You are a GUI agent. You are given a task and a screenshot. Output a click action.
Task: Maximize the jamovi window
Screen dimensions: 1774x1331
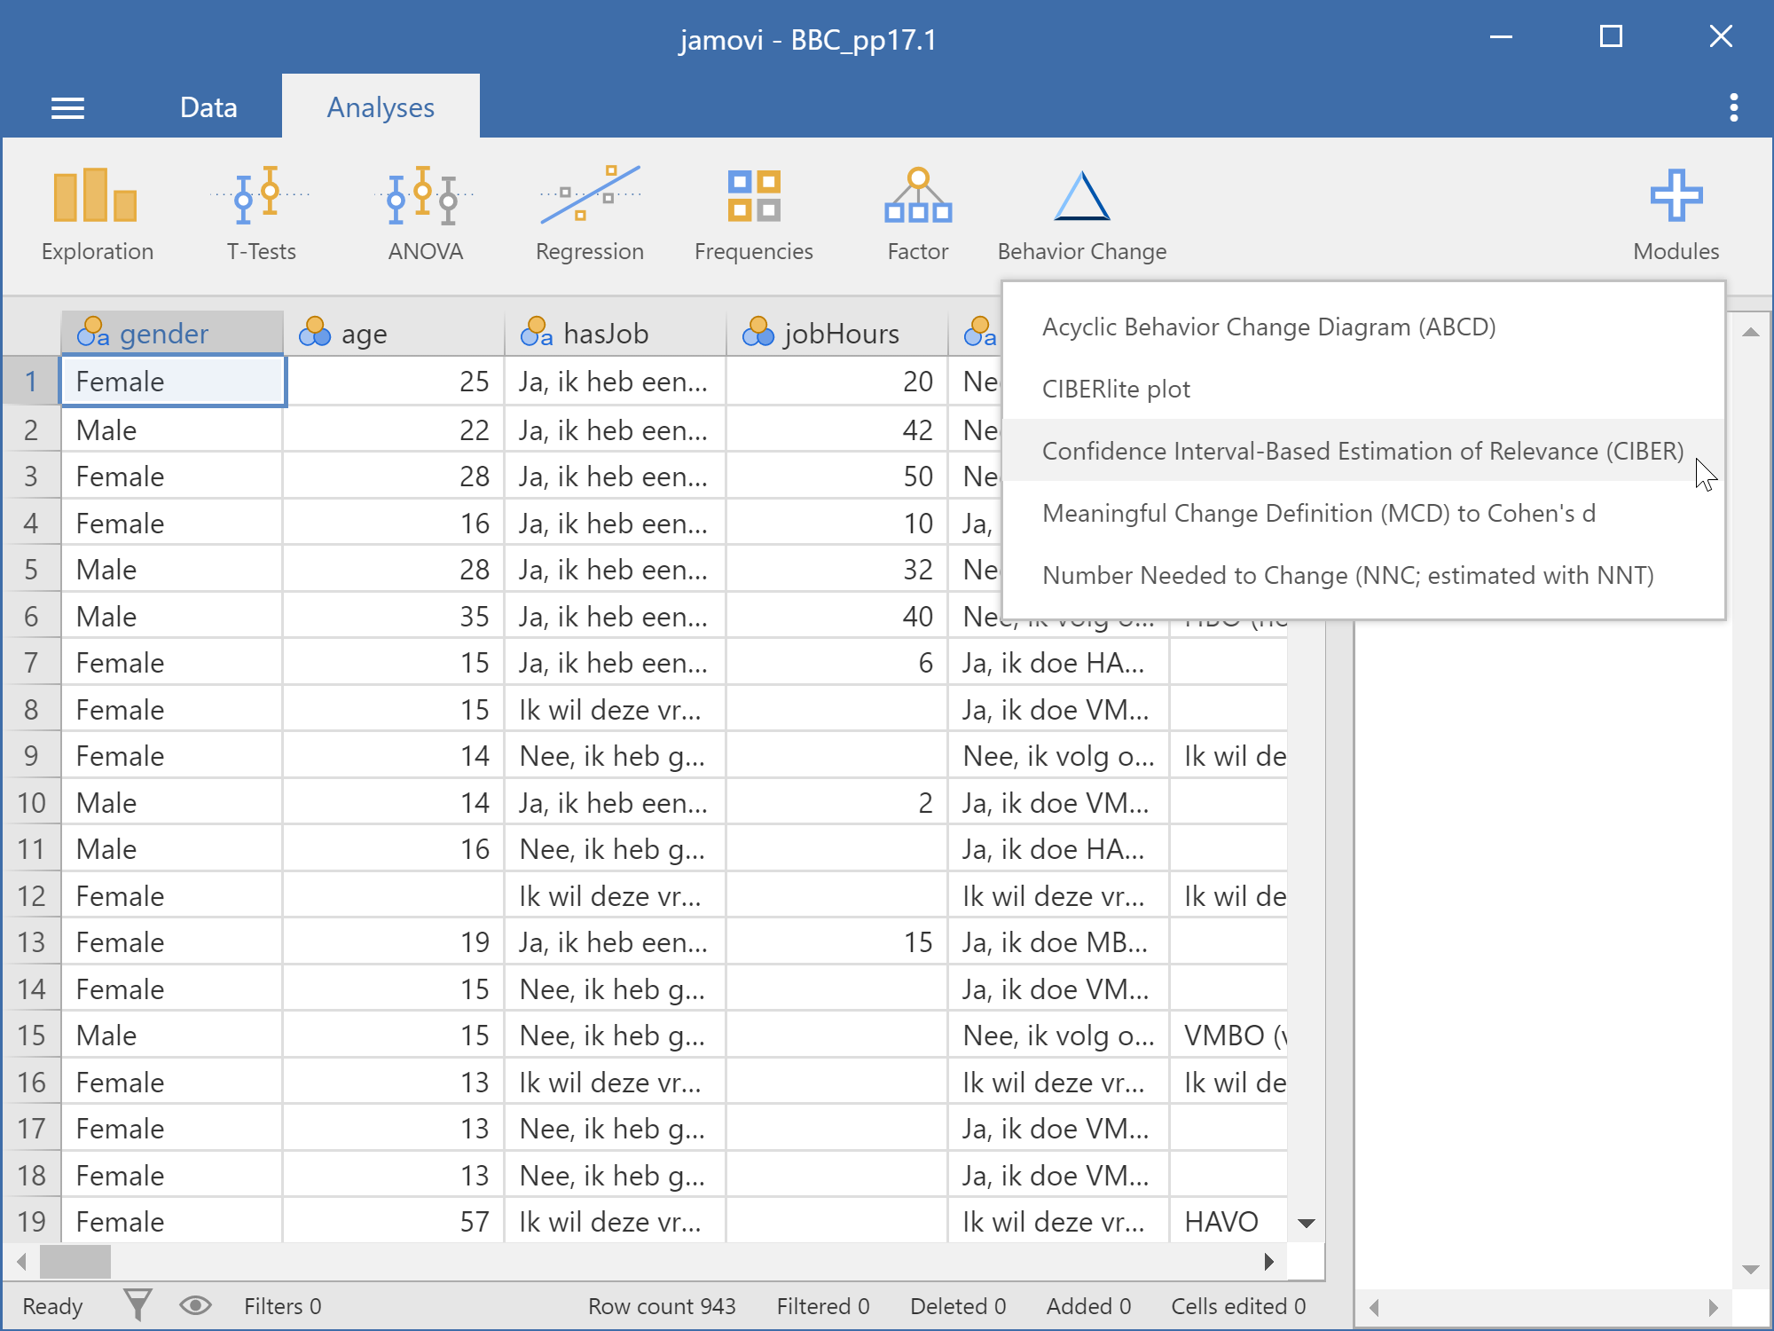pyautogui.click(x=1611, y=37)
